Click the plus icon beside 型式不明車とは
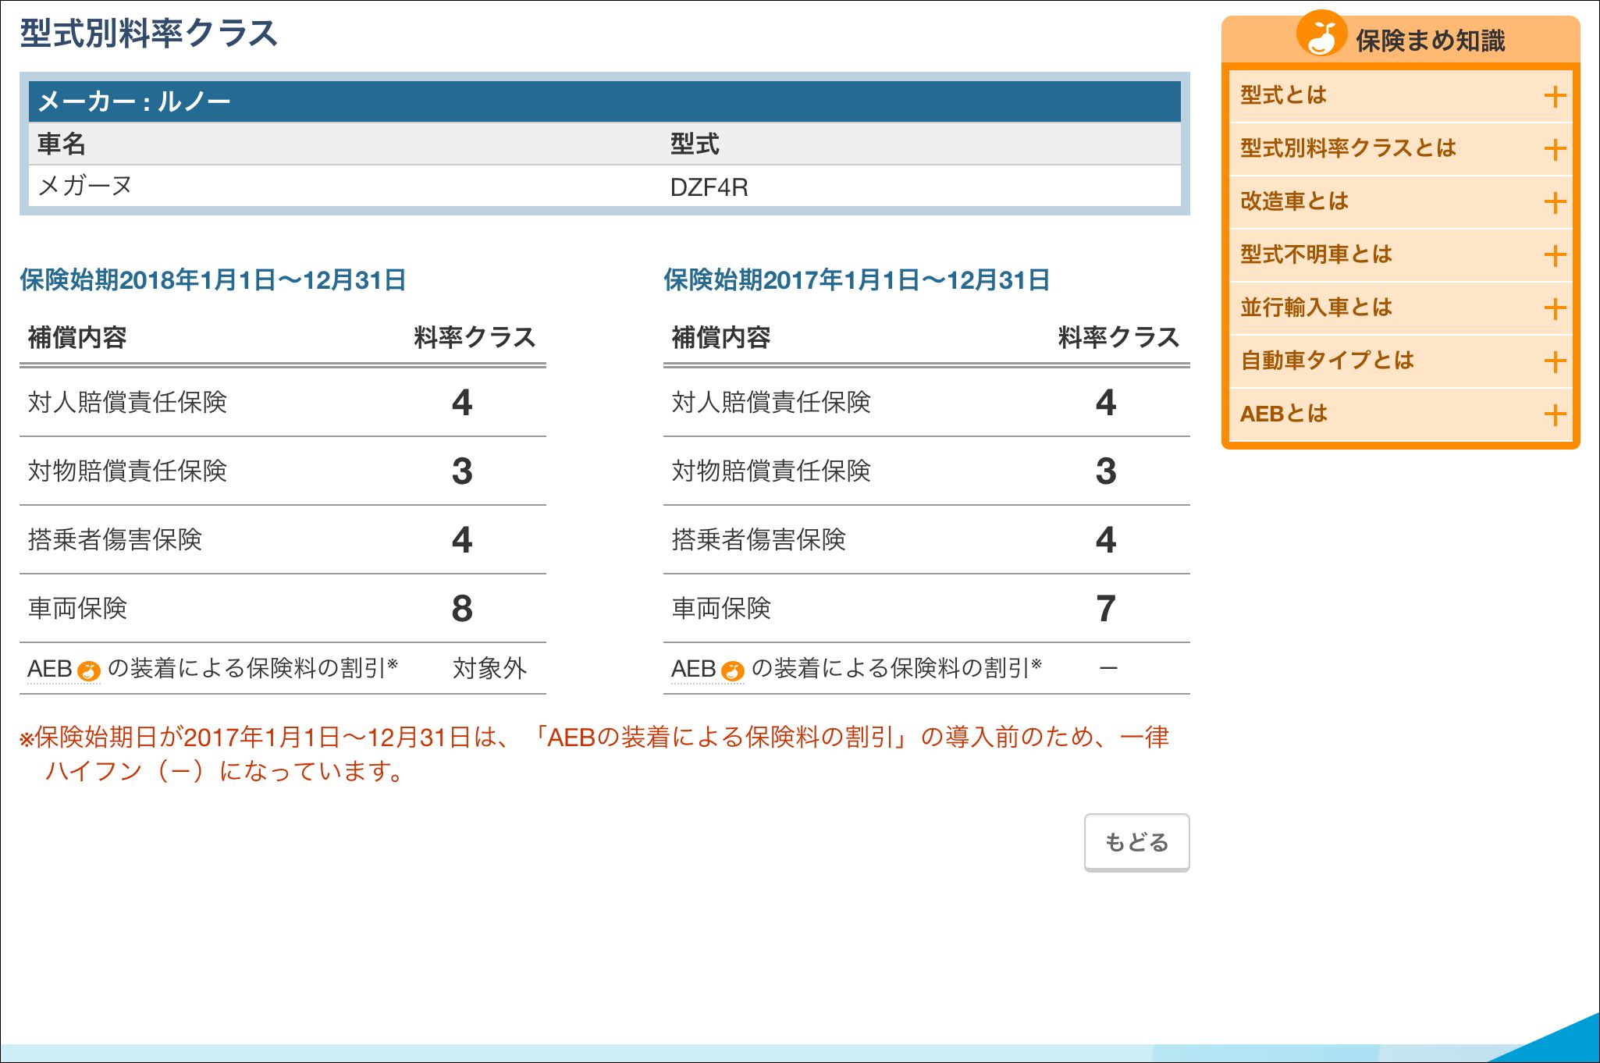Image resolution: width=1600 pixels, height=1063 pixels. click(1555, 256)
